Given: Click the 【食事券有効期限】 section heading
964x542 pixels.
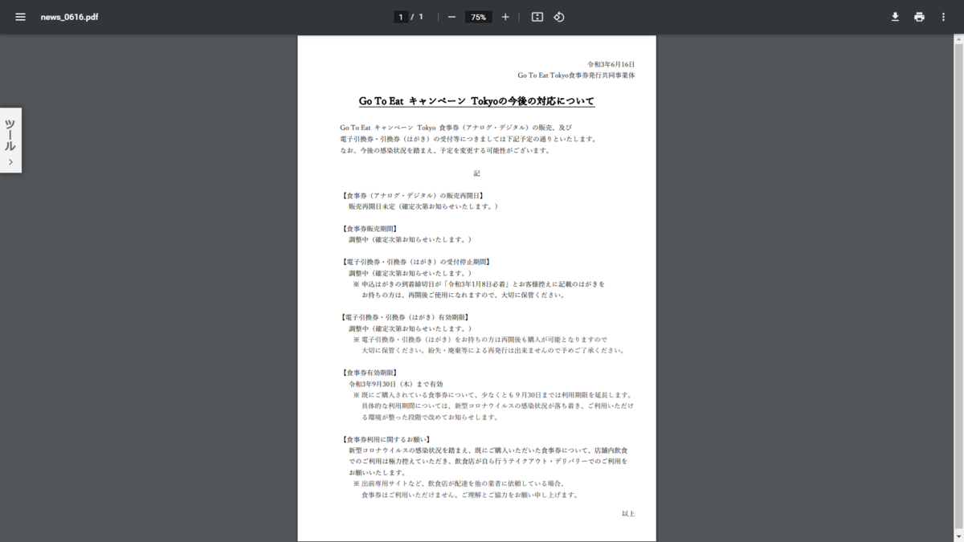Looking at the screenshot, I should click(x=369, y=373).
